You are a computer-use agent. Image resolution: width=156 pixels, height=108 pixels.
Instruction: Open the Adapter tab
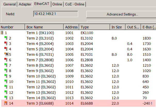pyautogui.click(x=25, y=4)
